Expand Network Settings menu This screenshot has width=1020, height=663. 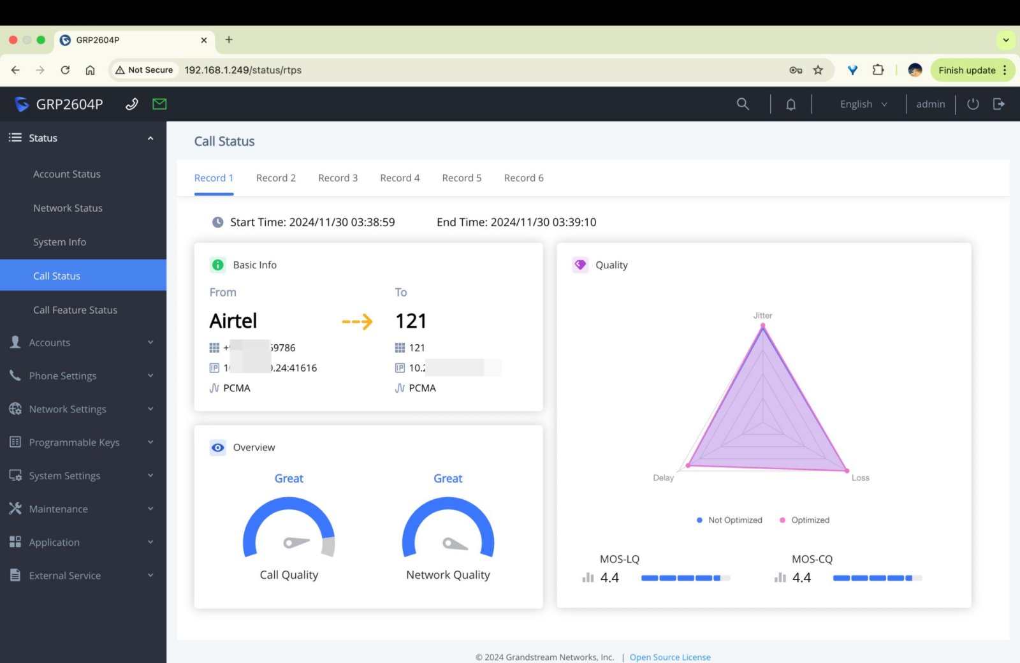coord(83,409)
